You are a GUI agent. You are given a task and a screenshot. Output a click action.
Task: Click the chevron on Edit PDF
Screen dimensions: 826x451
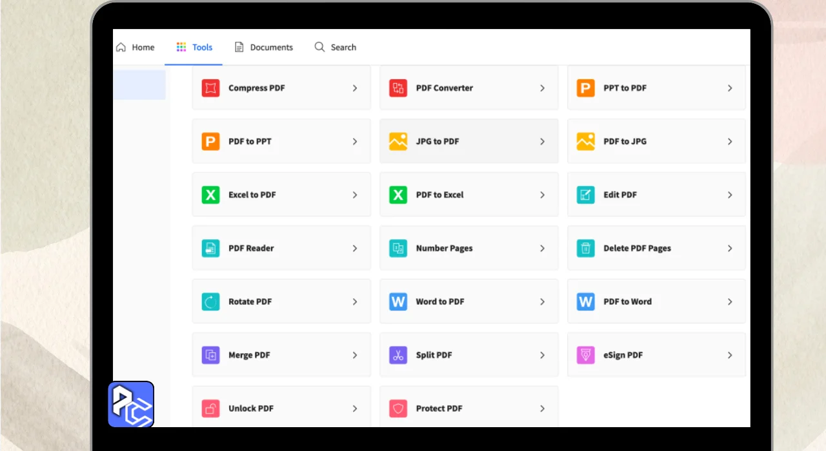point(730,195)
